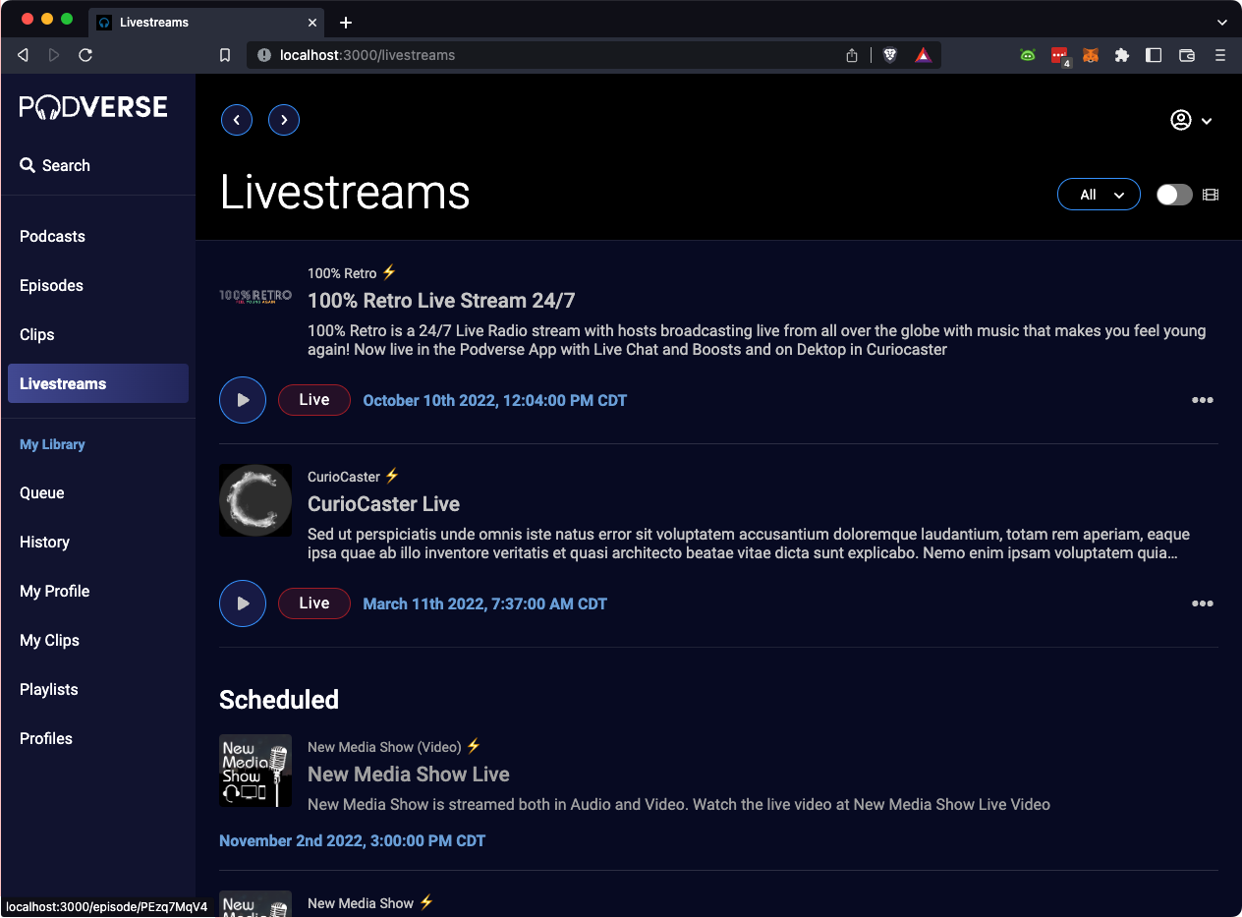This screenshot has width=1242, height=918.
Task: Open the All filter dropdown
Action: point(1098,194)
